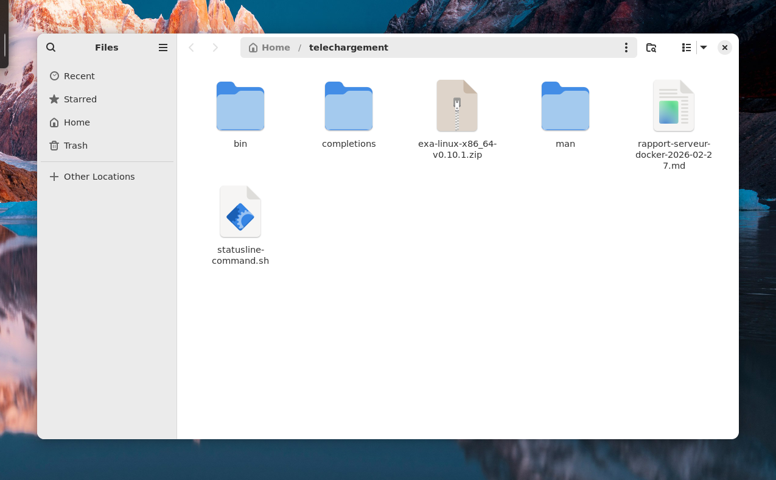Viewport: 776px width, 480px height.
Task: Close the Files window
Action: (725, 48)
